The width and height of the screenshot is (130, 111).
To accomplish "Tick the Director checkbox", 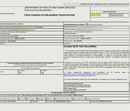I will [x=46, y=99].
